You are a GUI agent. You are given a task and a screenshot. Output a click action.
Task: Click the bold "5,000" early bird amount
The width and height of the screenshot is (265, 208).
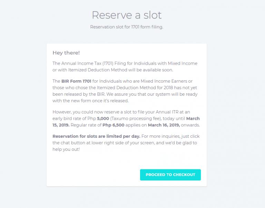[x=103, y=118]
